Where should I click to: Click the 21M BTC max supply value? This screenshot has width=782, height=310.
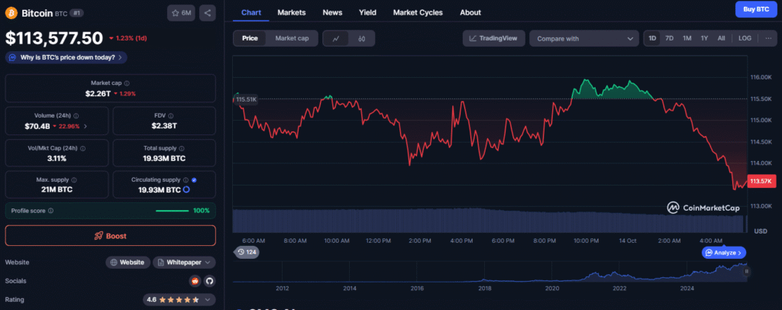click(x=57, y=190)
